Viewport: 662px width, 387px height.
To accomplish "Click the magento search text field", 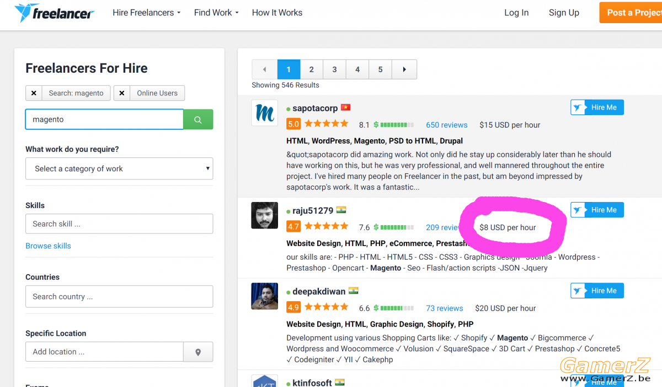I will (104, 119).
